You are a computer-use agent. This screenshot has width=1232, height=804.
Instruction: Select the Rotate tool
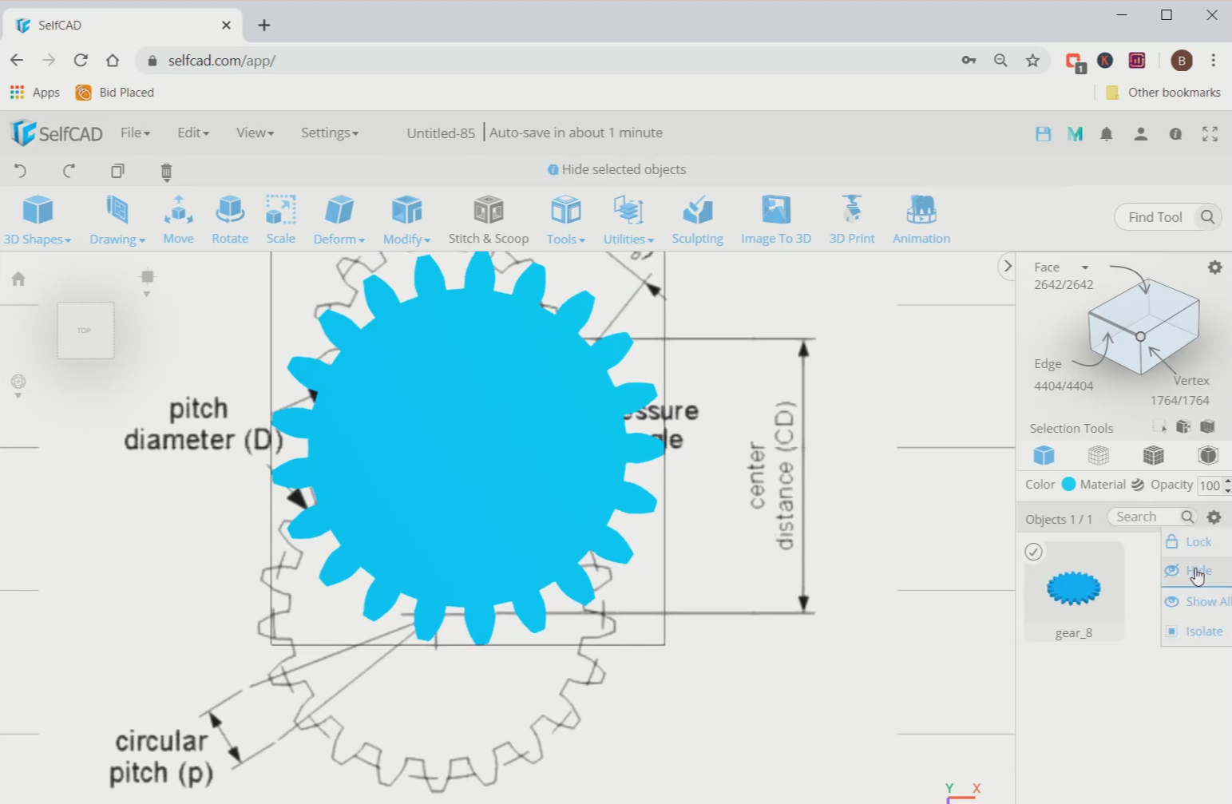coord(230,220)
